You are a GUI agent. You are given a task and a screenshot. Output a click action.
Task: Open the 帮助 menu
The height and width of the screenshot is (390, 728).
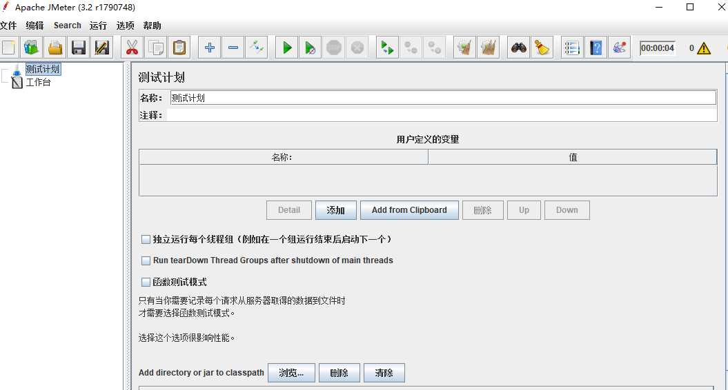pos(153,25)
